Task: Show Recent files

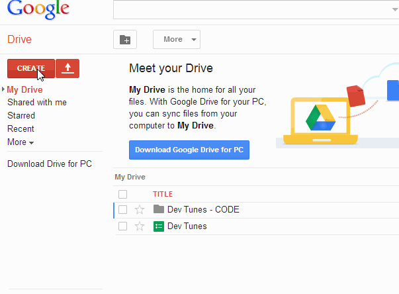Action: click(21, 129)
